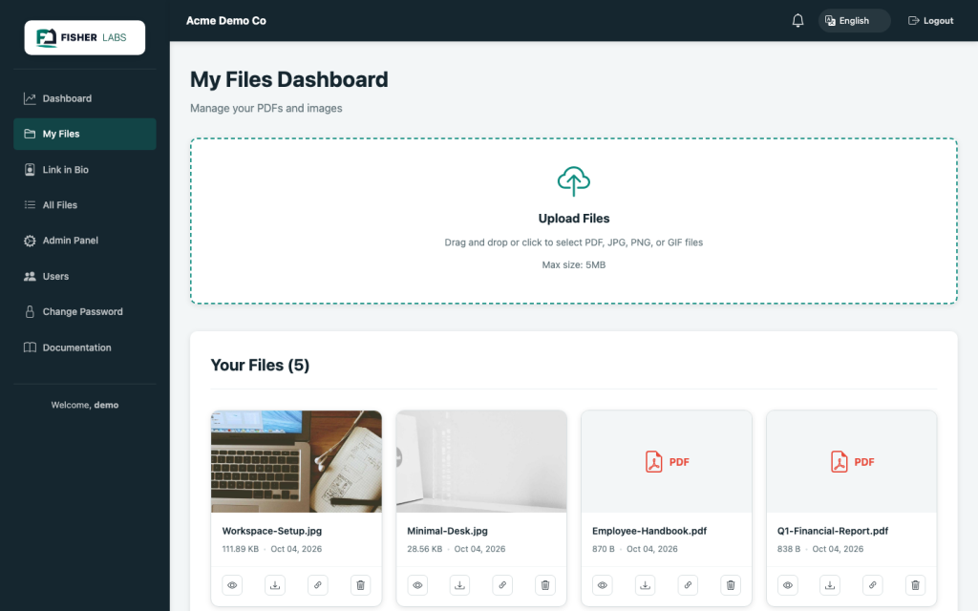Screen dimensions: 978x611
Task: Download Employee-Handbook.pdf
Action: pyautogui.click(x=645, y=585)
